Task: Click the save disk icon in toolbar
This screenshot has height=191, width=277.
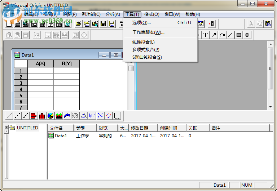Action: point(104,24)
